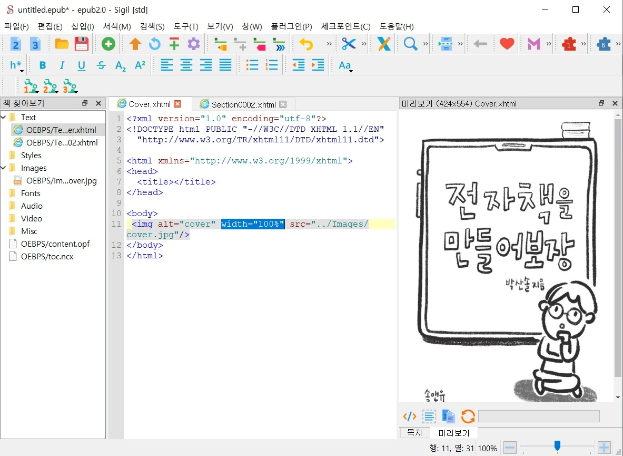
Task: Toggle align right
Action: pyautogui.click(x=206, y=65)
